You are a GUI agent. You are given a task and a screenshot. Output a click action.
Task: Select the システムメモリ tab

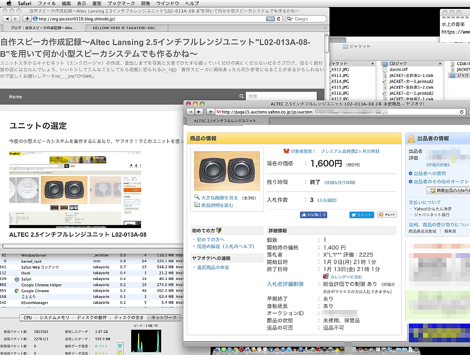pyautogui.click(x=55, y=317)
